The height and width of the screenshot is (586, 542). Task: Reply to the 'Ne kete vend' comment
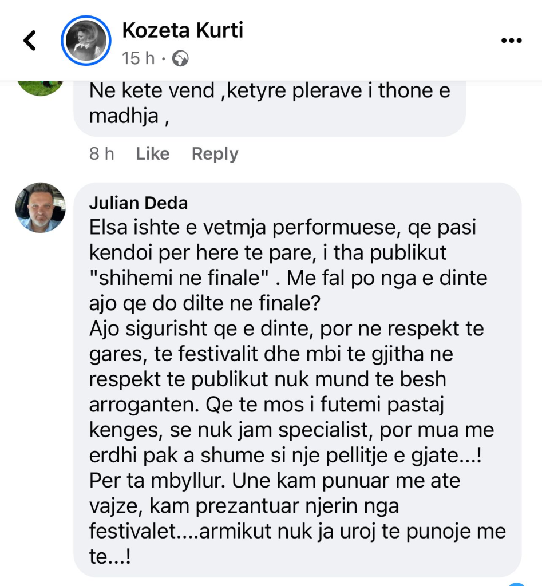click(215, 154)
